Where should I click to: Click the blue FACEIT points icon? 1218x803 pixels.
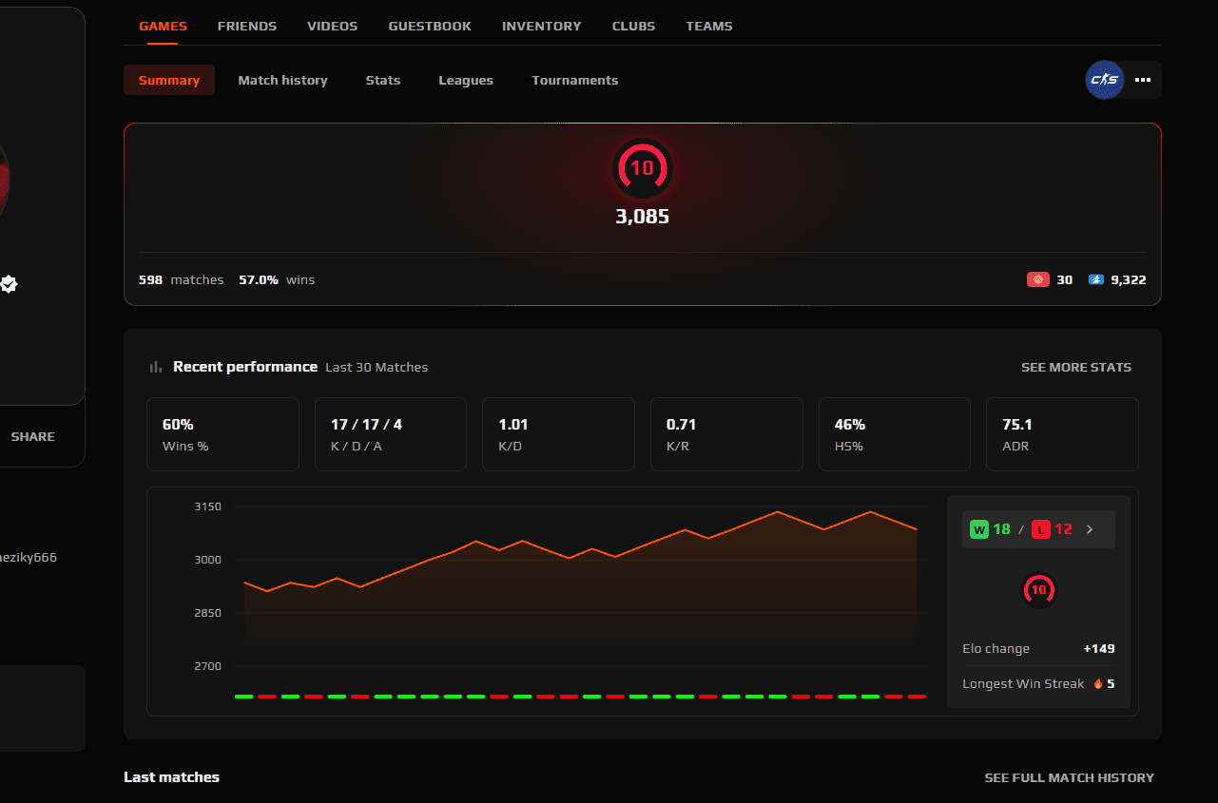coord(1096,279)
